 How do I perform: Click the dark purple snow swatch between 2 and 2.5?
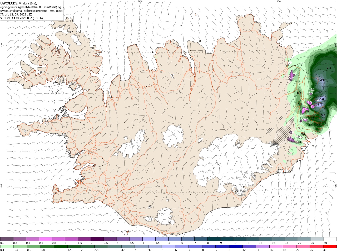click(x=97, y=239)
